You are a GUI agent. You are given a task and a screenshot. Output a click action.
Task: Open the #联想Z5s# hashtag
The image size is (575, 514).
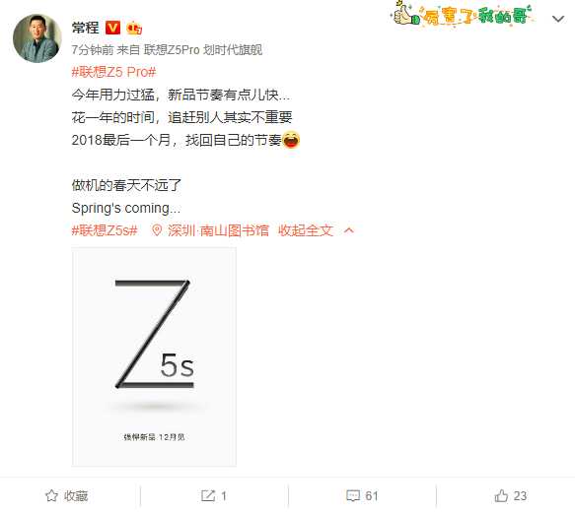tap(105, 230)
